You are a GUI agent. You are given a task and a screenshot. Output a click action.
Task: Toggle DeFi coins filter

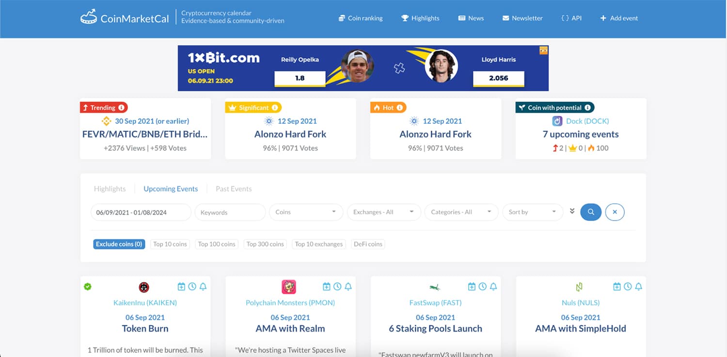368,244
